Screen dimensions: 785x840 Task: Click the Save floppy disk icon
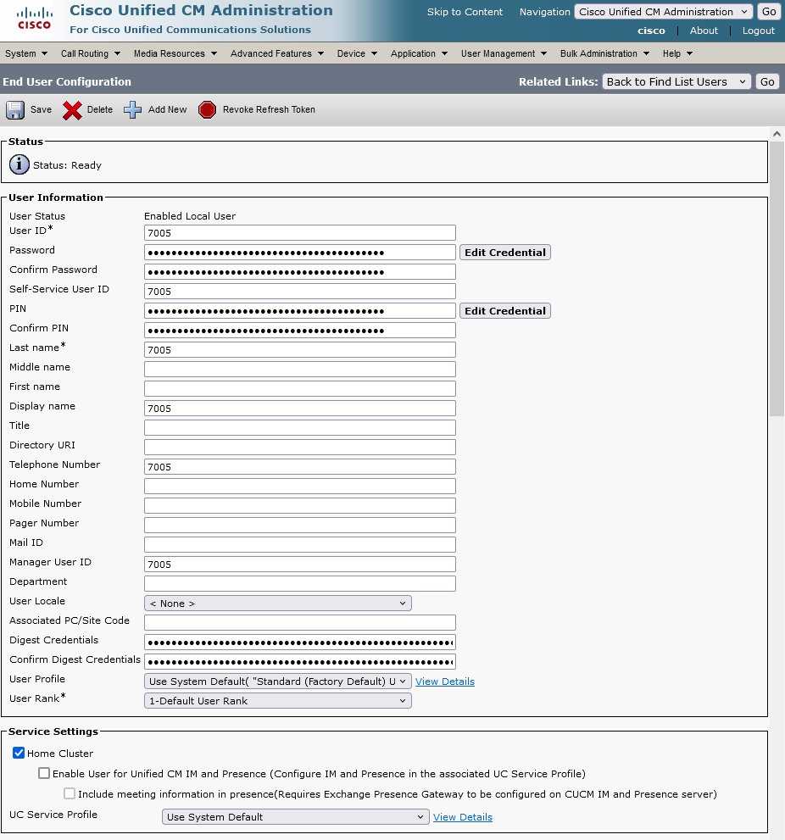tap(16, 110)
